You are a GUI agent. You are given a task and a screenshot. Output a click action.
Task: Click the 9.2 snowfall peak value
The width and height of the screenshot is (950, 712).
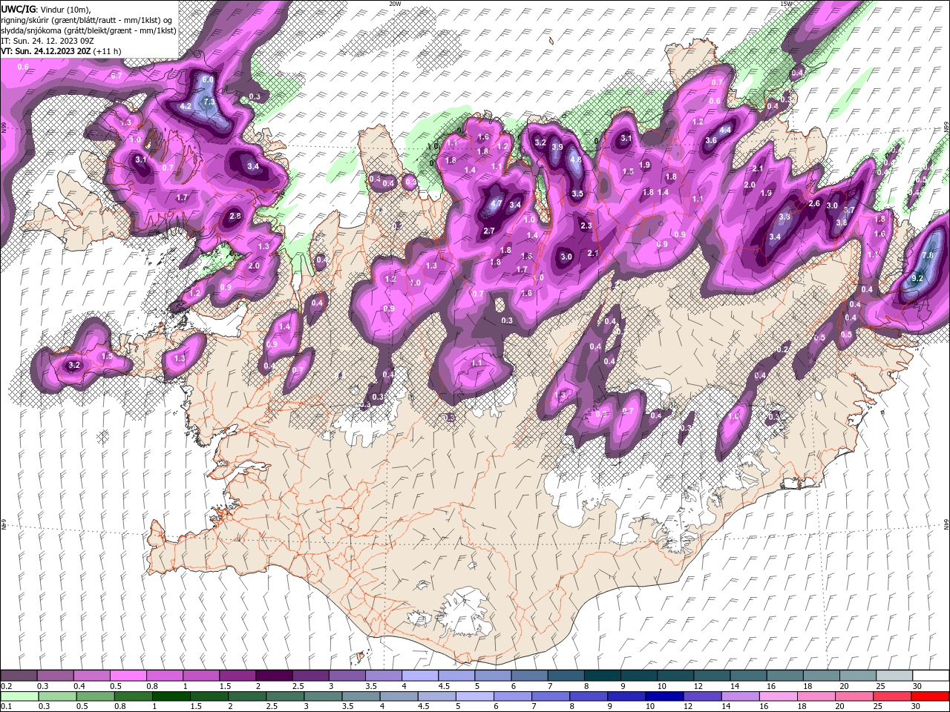[x=917, y=278]
